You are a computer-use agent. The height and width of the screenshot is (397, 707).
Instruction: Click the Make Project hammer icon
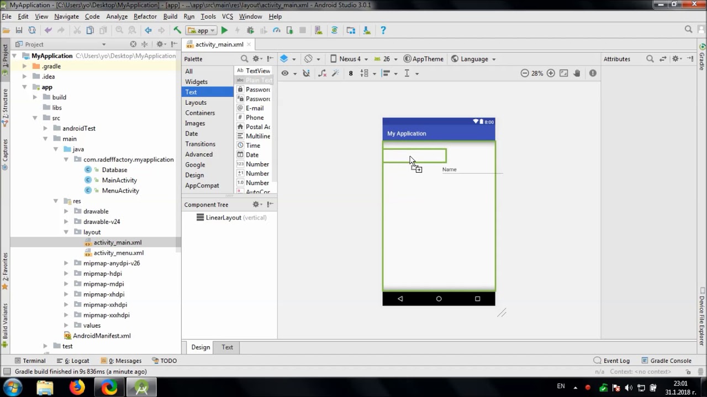point(177,30)
